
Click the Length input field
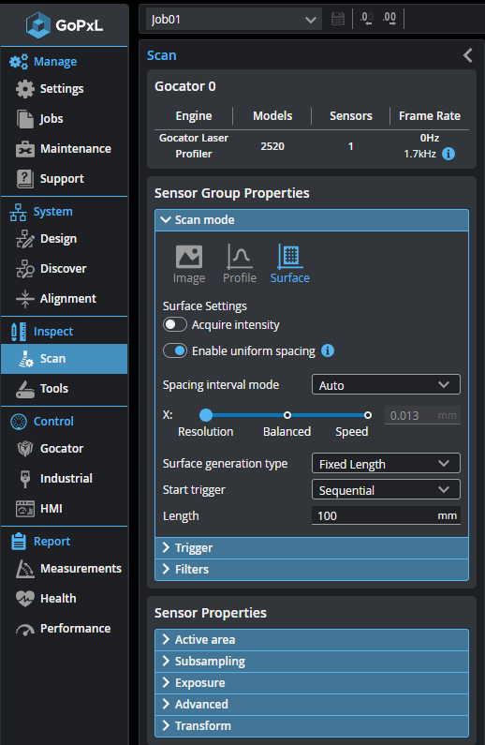pyautogui.click(x=386, y=516)
